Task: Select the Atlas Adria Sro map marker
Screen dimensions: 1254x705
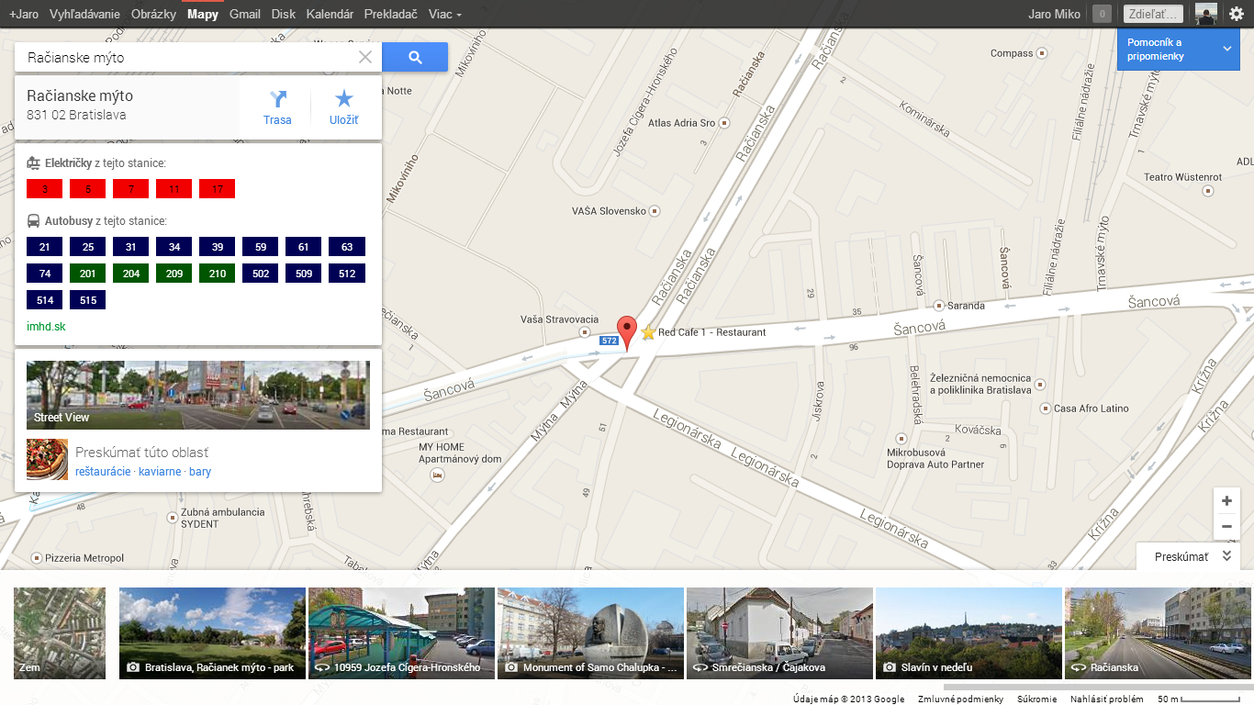Action: (x=724, y=122)
